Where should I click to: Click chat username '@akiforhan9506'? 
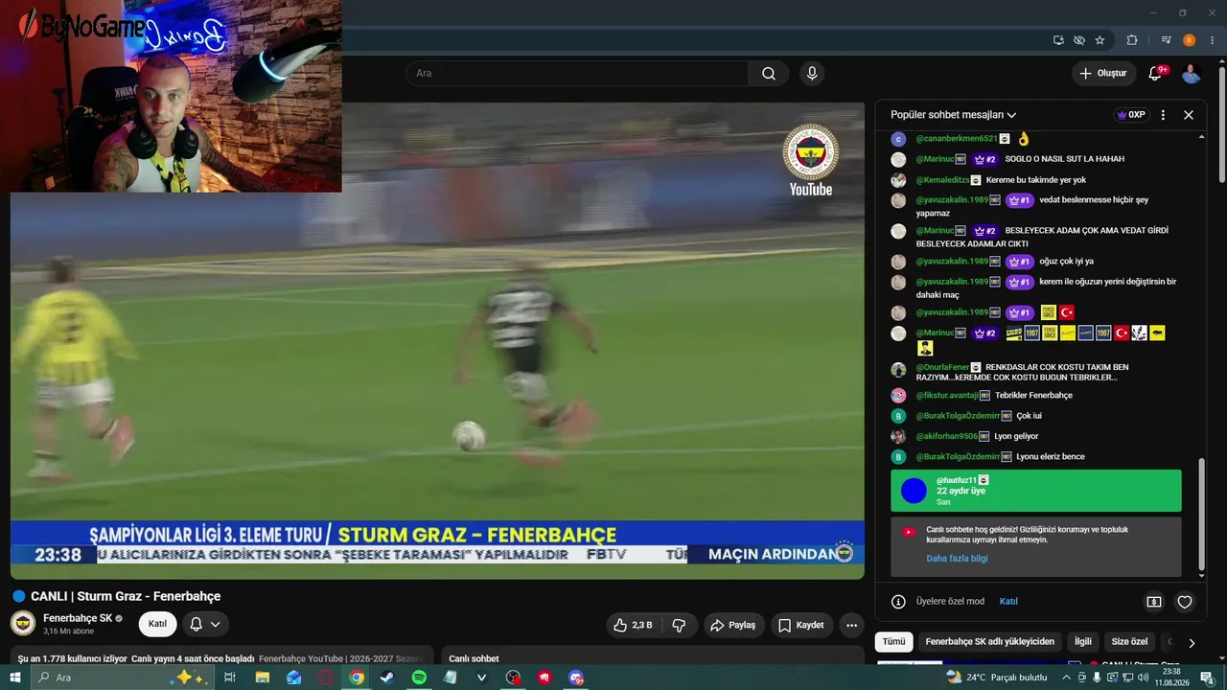(x=947, y=436)
